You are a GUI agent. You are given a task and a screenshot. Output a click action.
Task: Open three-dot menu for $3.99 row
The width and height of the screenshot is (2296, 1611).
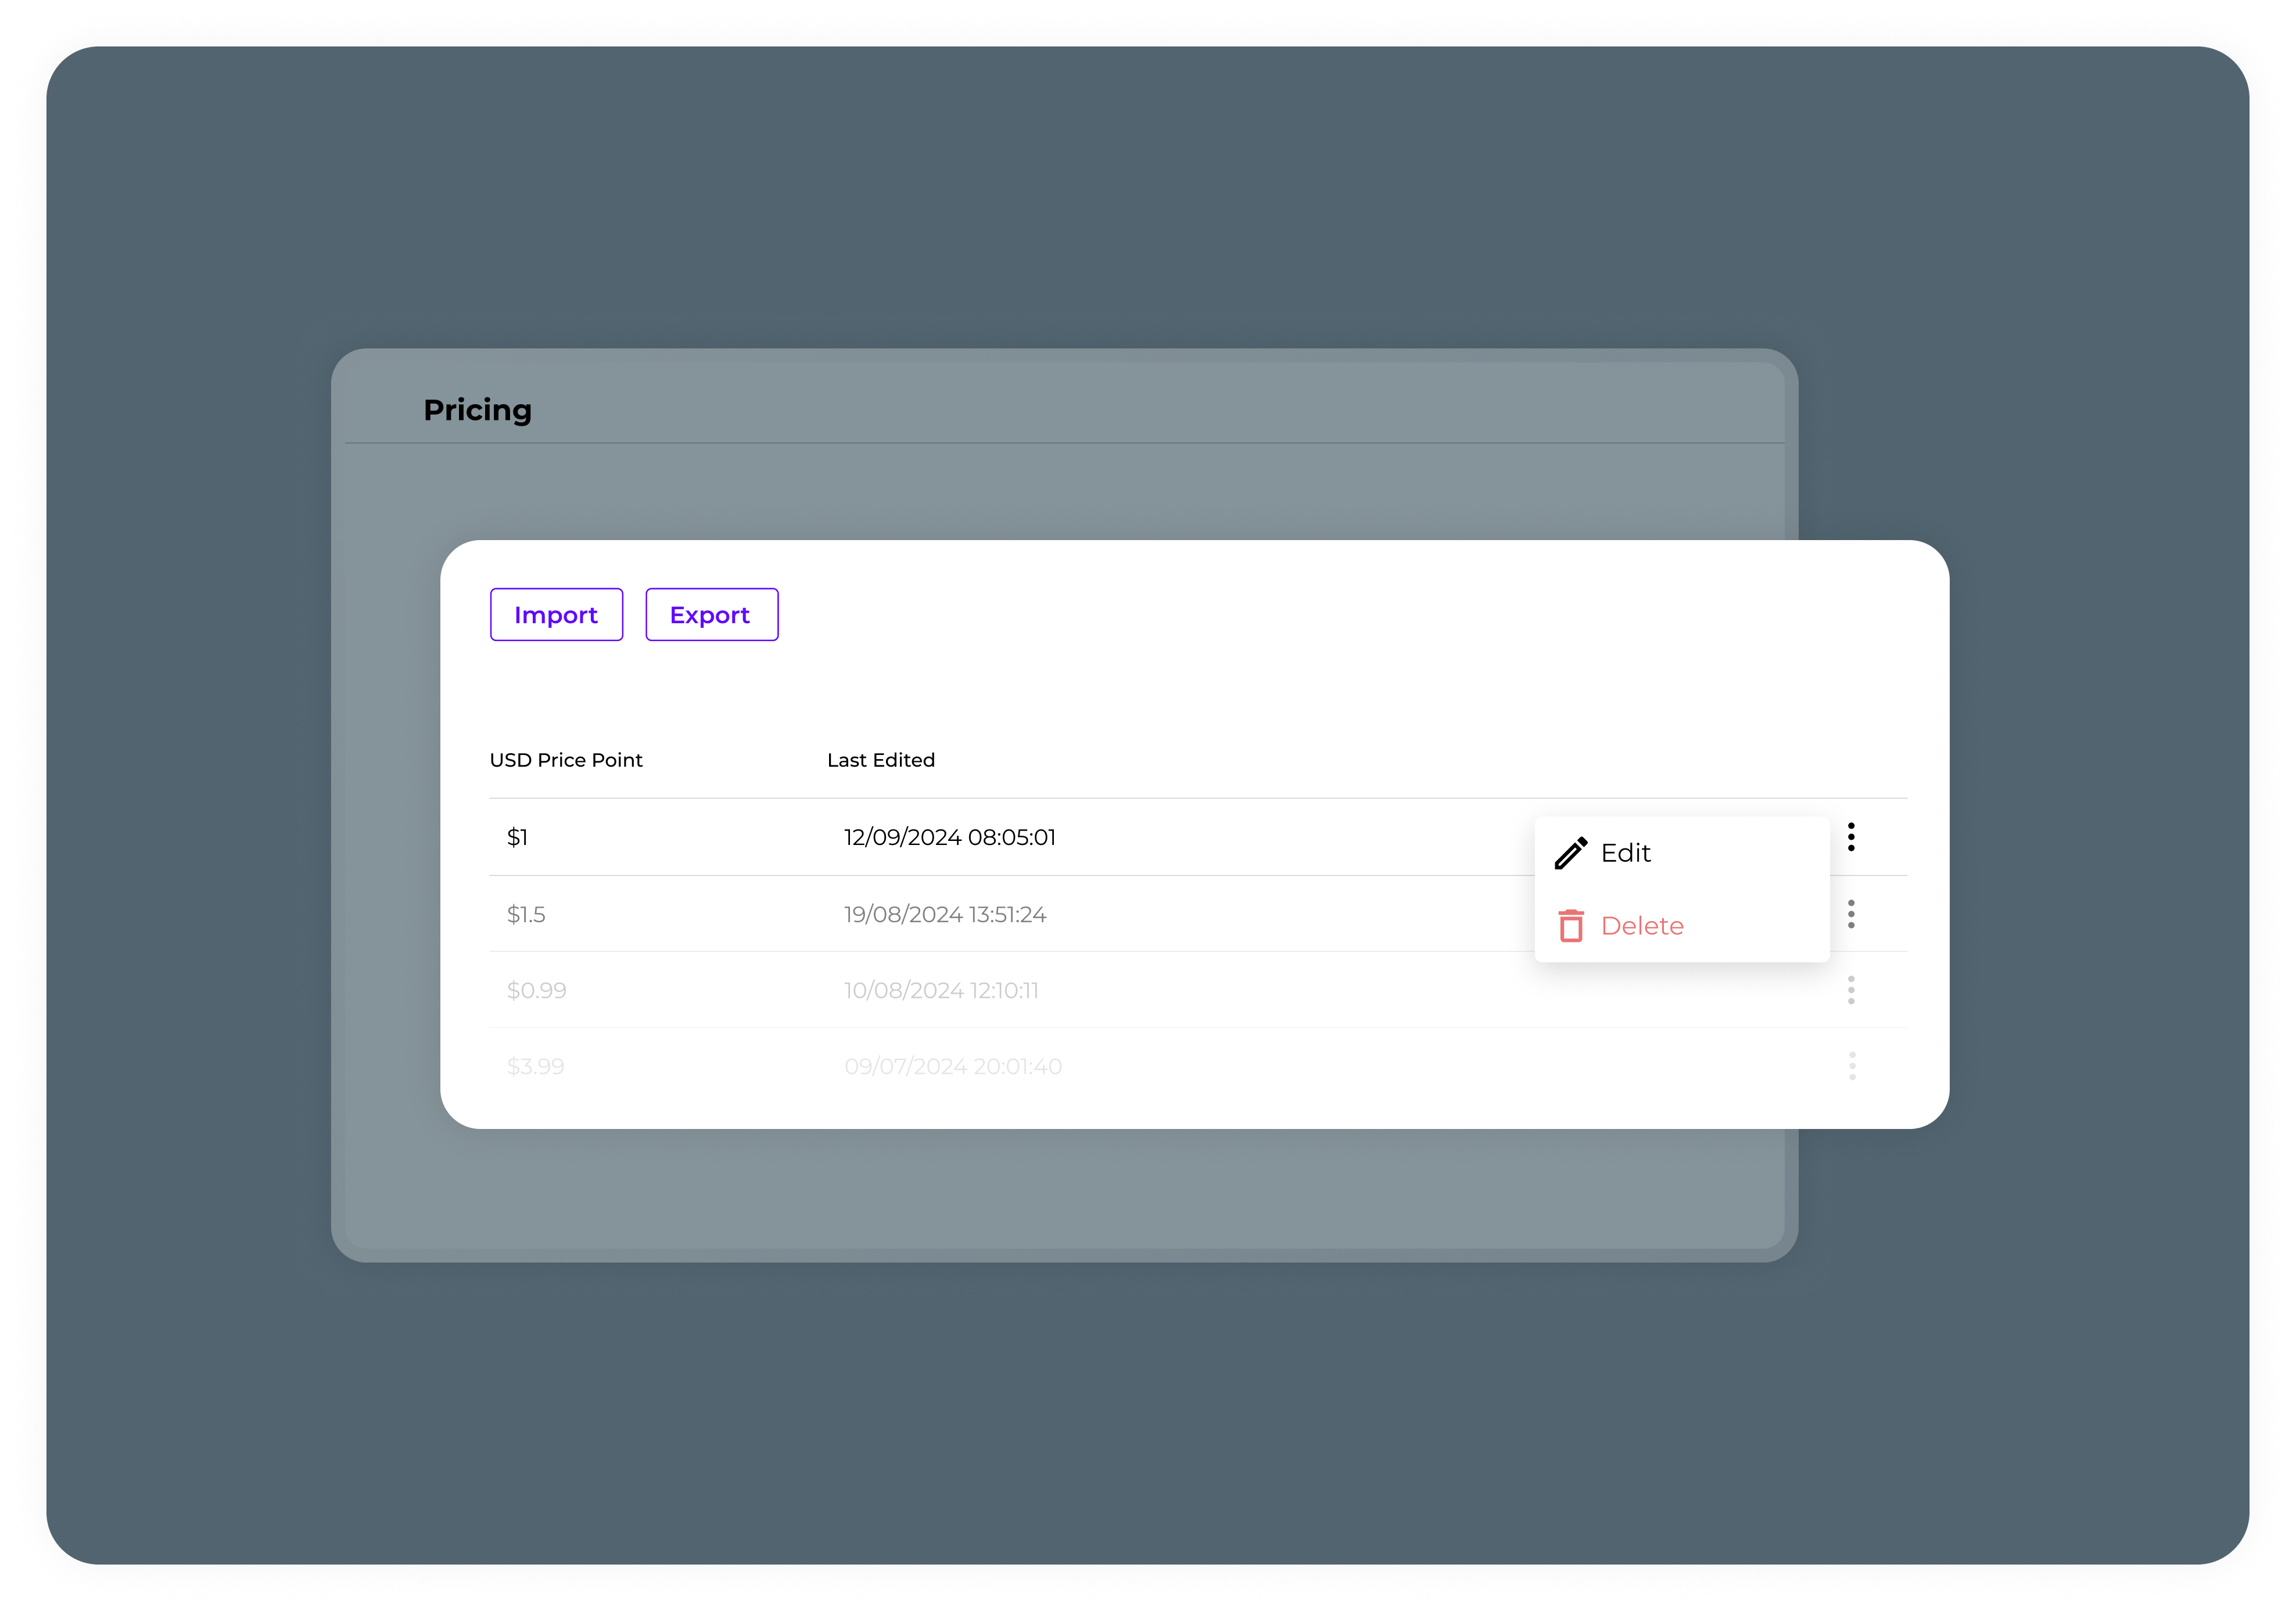tap(1852, 1066)
